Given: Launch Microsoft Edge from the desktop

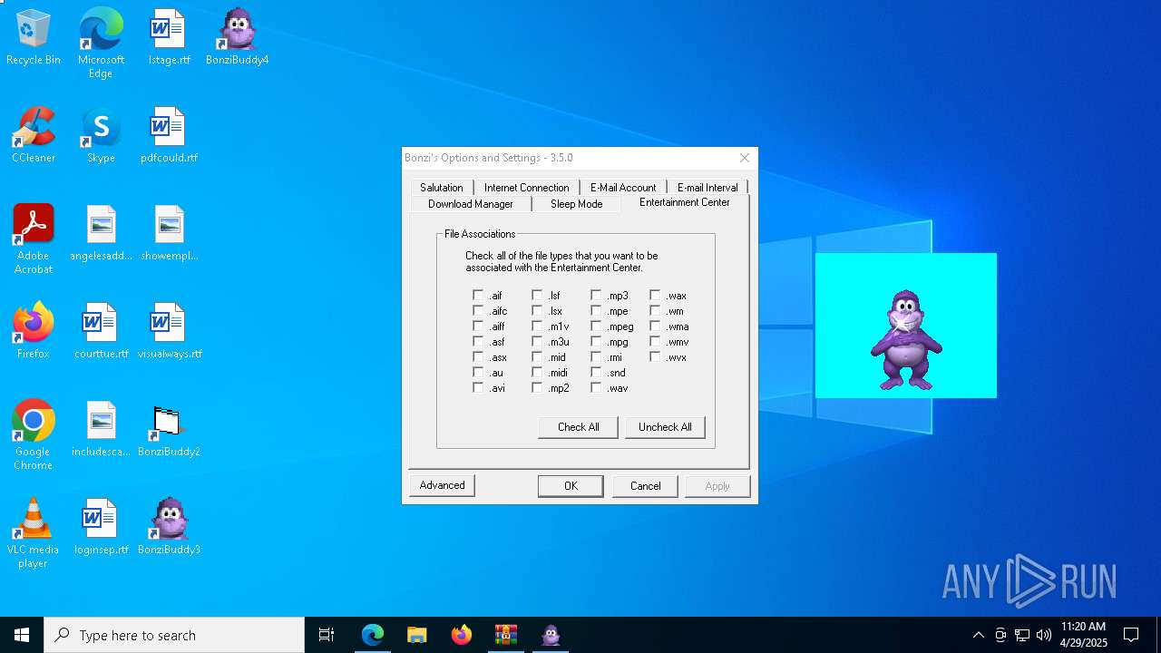Looking at the screenshot, I should pyautogui.click(x=101, y=44).
